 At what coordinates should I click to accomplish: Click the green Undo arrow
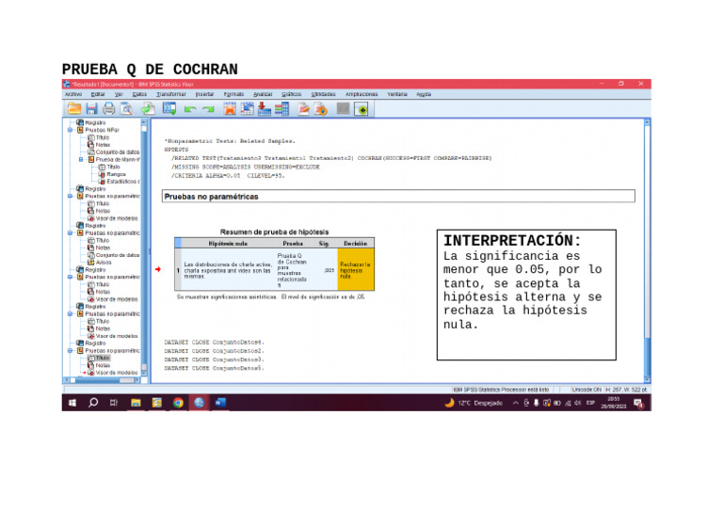click(x=190, y=109)
